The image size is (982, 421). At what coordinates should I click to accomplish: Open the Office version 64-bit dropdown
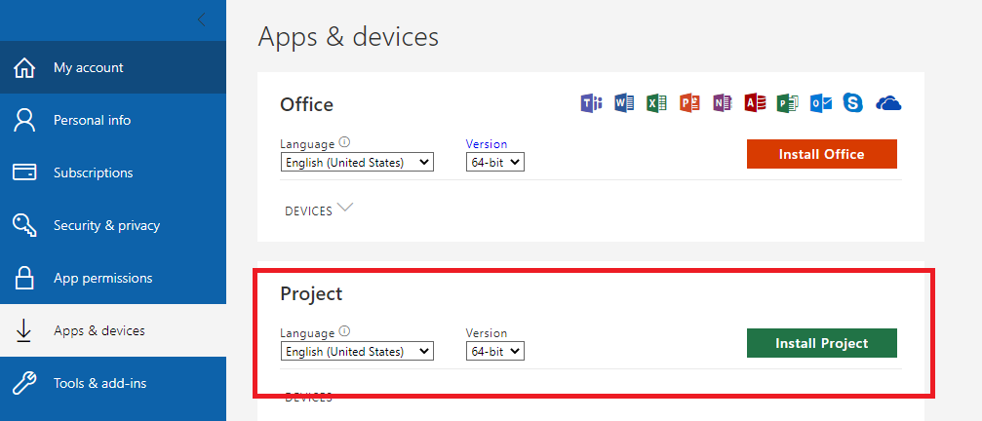[x=494, y=163]
